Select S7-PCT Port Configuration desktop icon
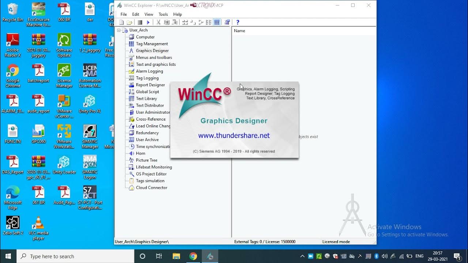The width and height of the screenshot is (468, 263). pyautogui.click(x=90, y=198)
